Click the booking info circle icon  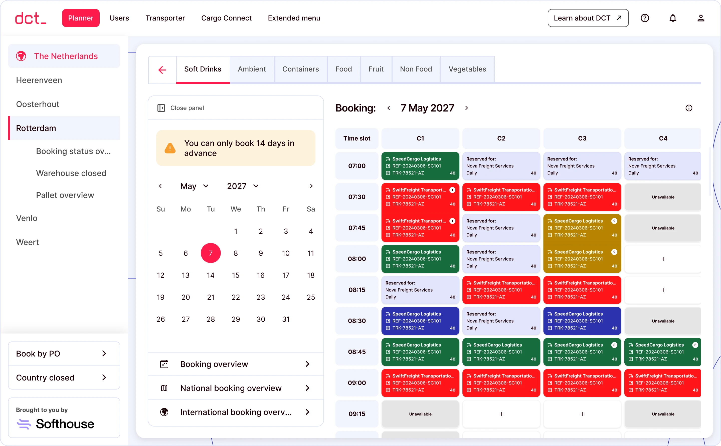point(688,108)
